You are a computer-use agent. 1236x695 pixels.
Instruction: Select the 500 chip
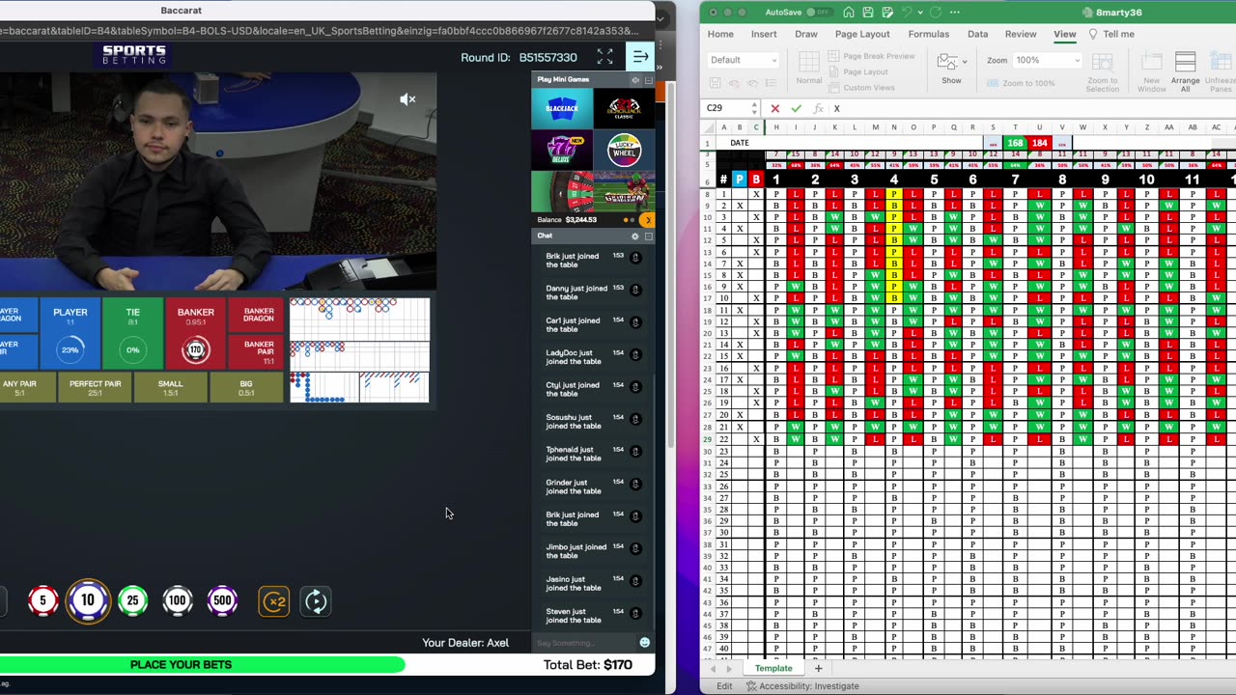[222, 601]
